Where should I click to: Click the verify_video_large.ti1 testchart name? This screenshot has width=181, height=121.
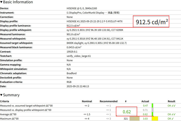78,56
